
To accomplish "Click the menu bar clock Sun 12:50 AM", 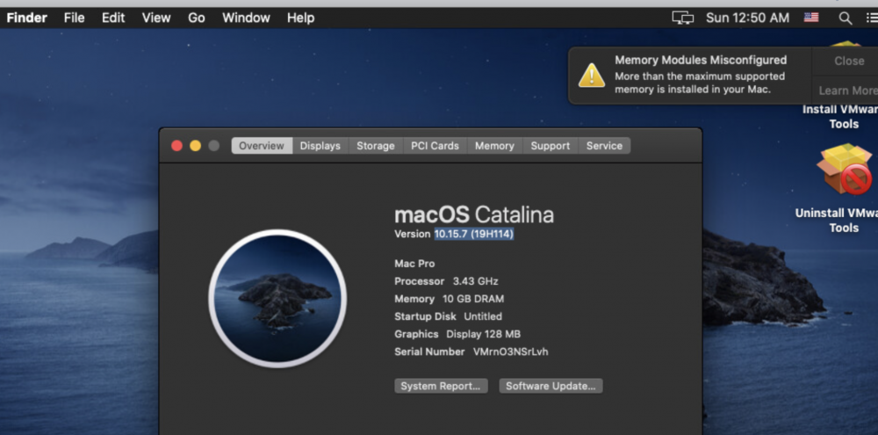I will pyautogui.click(x=747, y=18).
